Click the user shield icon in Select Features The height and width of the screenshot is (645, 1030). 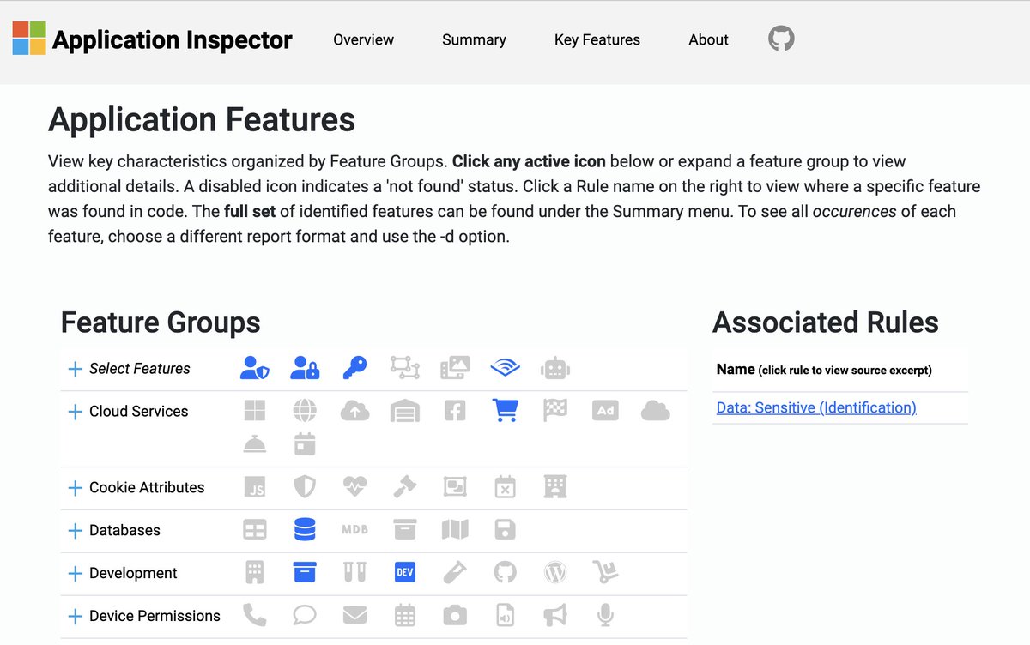pyautogui.click(x=255, y=368)
